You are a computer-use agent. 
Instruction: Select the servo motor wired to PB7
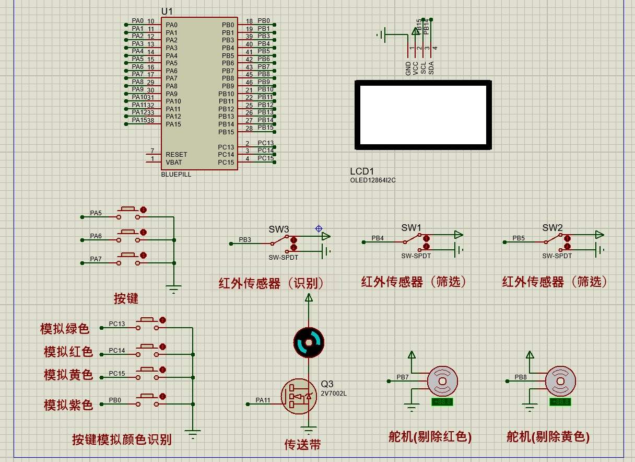(442, 380)
